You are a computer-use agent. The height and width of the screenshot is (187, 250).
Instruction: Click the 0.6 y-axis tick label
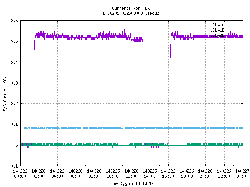(x=14, y=21)
